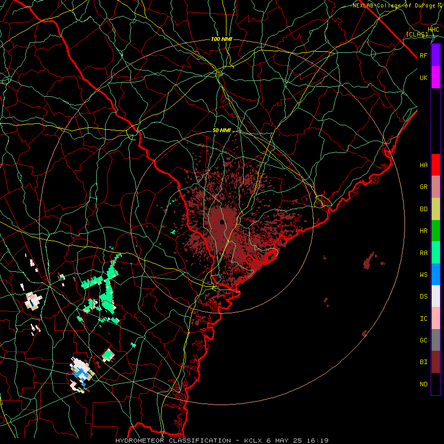Screen dimensions: 444x444
Task: Click the GR legend label
Action: (x=423, y=187)
